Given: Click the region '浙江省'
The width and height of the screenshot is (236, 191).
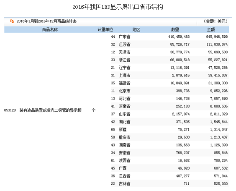Looking at the screenshot, I should pos(124,60).
